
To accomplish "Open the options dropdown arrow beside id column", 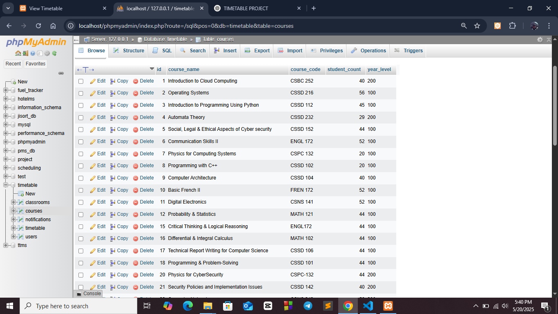I will (x=152, y=69).
